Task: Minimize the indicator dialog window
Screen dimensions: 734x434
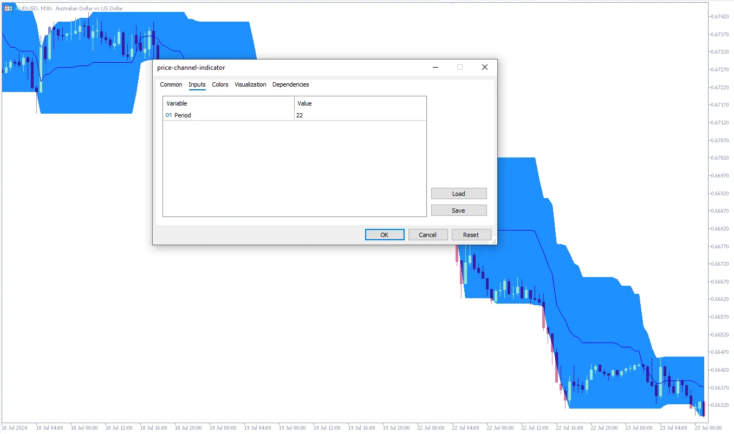Action: coord(435,68)
